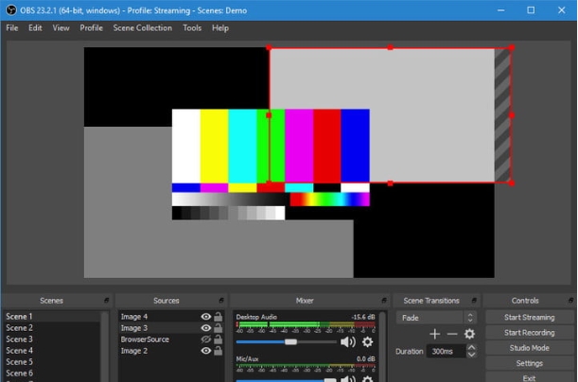Select the Image 4 source row

(170, 317)
